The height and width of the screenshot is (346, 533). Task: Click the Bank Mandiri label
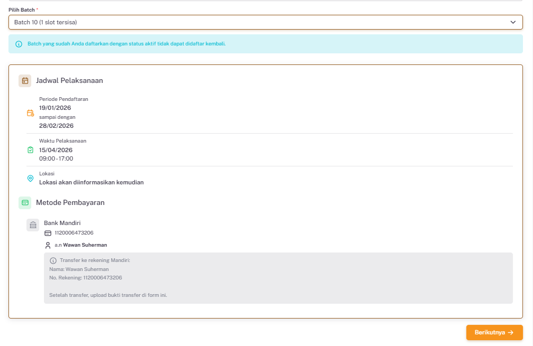[62, 223]
